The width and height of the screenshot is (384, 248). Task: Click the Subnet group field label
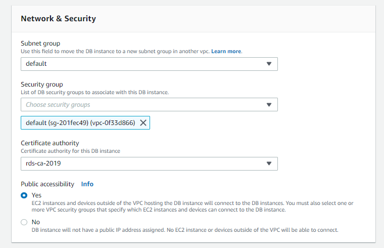point(40,44)
